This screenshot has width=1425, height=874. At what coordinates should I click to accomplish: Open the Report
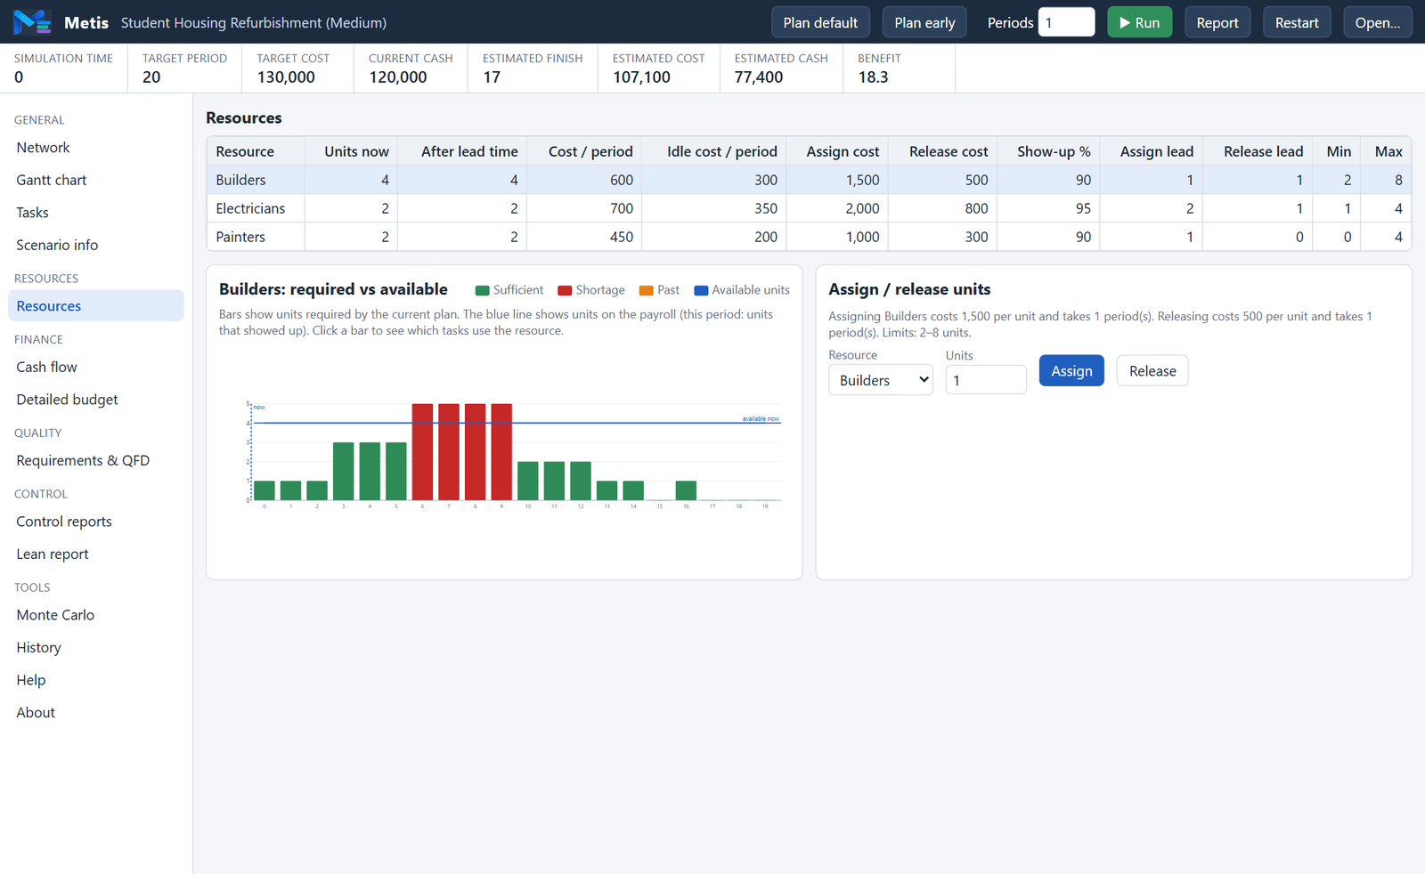[x=1217, y=22]
